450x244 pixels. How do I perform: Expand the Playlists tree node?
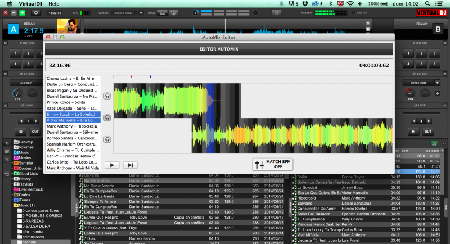[x=12, y=184]
